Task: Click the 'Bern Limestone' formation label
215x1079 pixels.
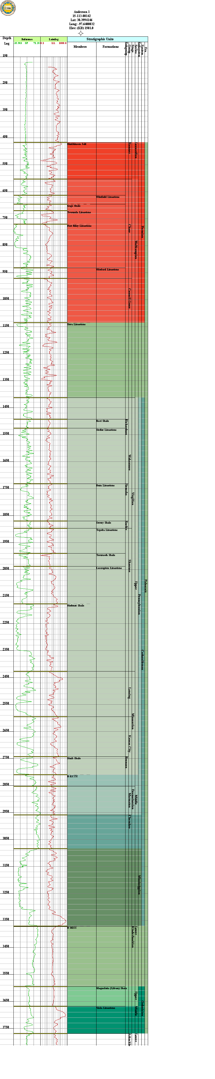Action: 105,486
